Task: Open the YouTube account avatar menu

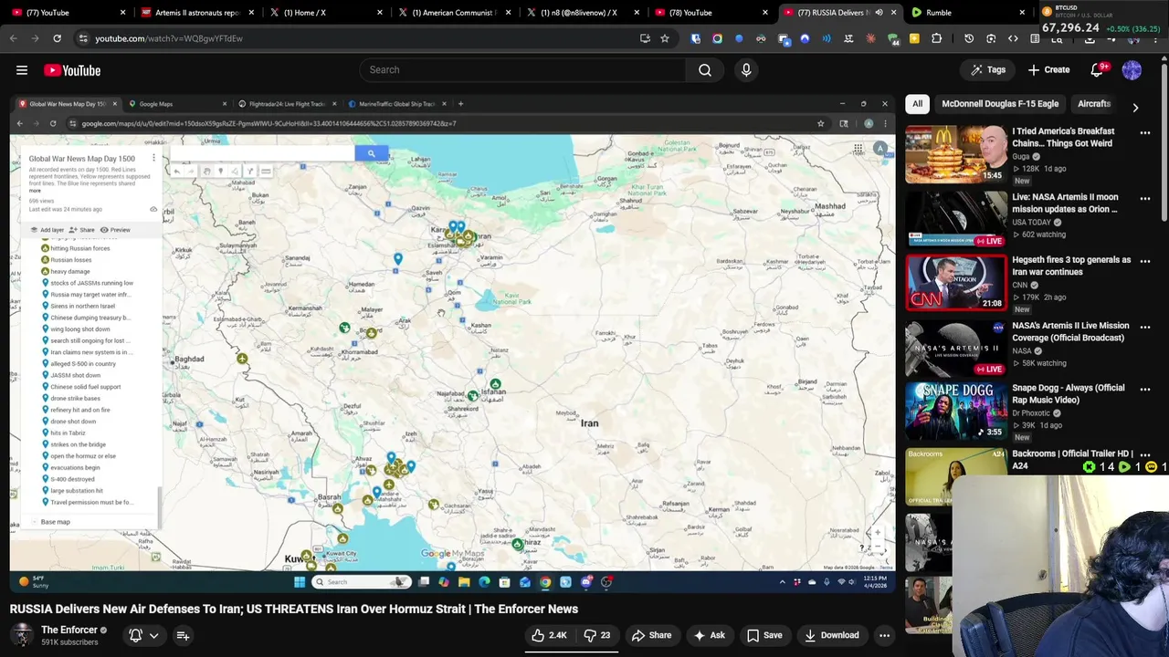Action: 1132,70
